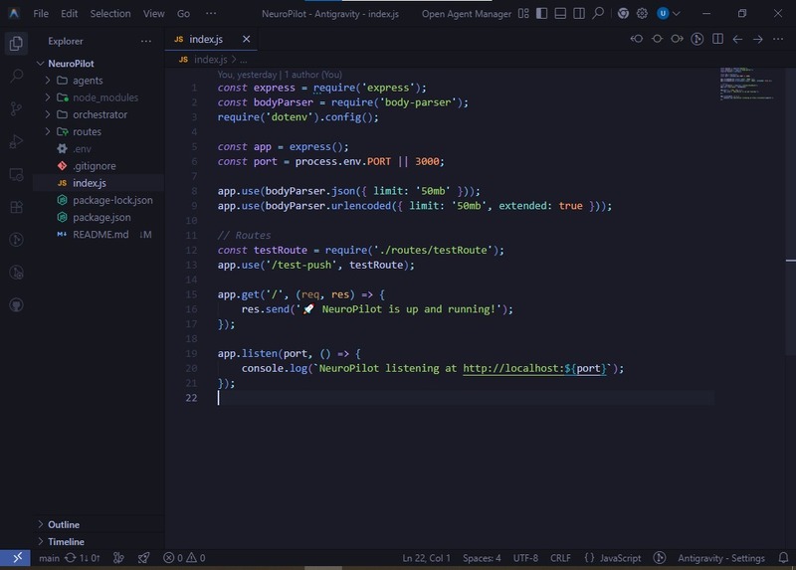Open package.json in Explorer

(99, 217)
